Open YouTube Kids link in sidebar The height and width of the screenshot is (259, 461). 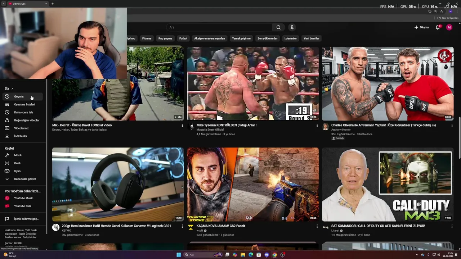pos(22,206)
